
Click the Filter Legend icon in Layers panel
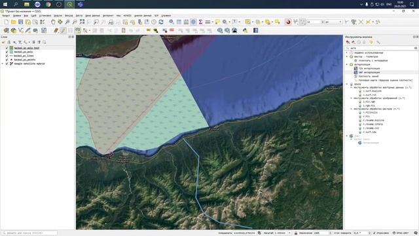[x=20, y=42]
